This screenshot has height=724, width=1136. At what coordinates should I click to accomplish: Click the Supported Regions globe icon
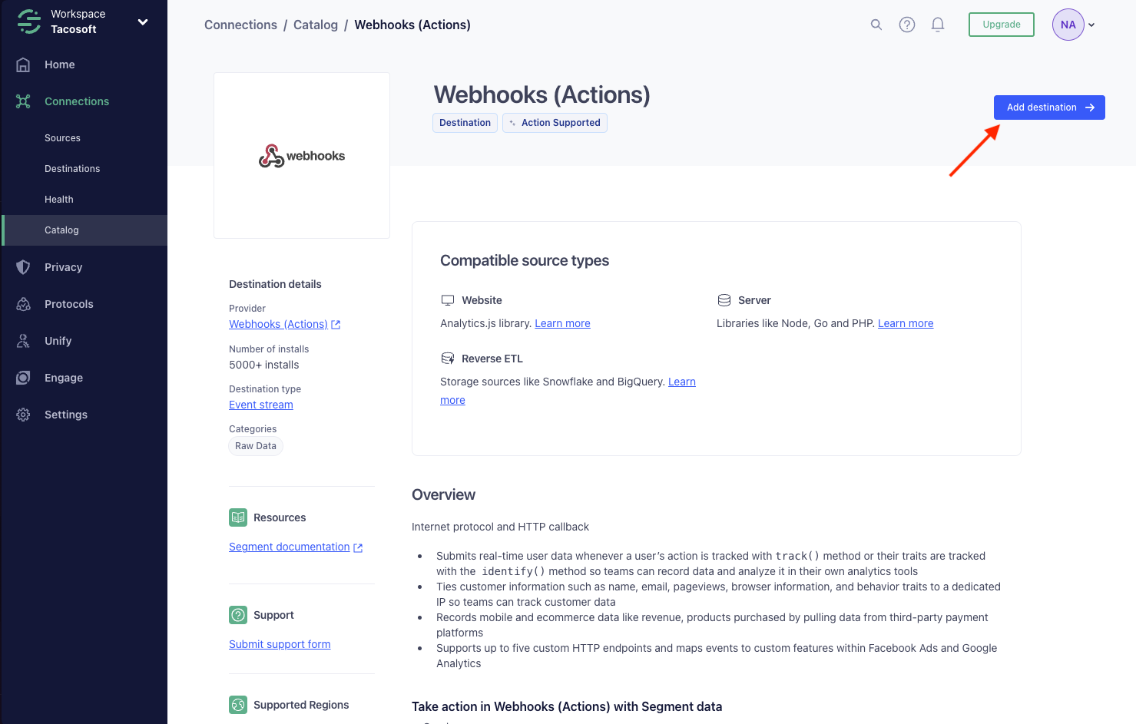point(237,704)
